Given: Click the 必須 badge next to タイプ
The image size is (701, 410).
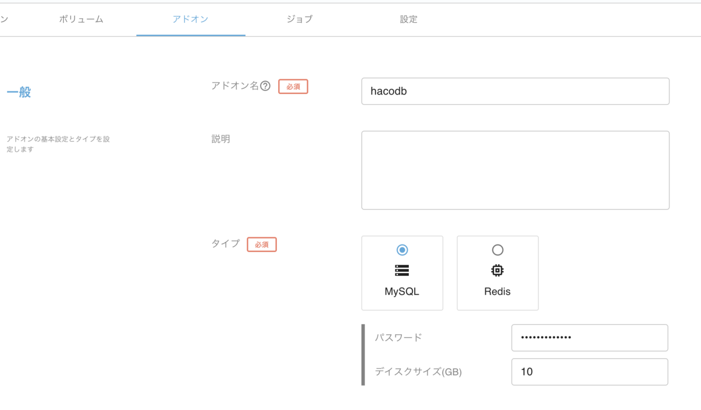Looking at the screenshot, I should pos(262,244).
